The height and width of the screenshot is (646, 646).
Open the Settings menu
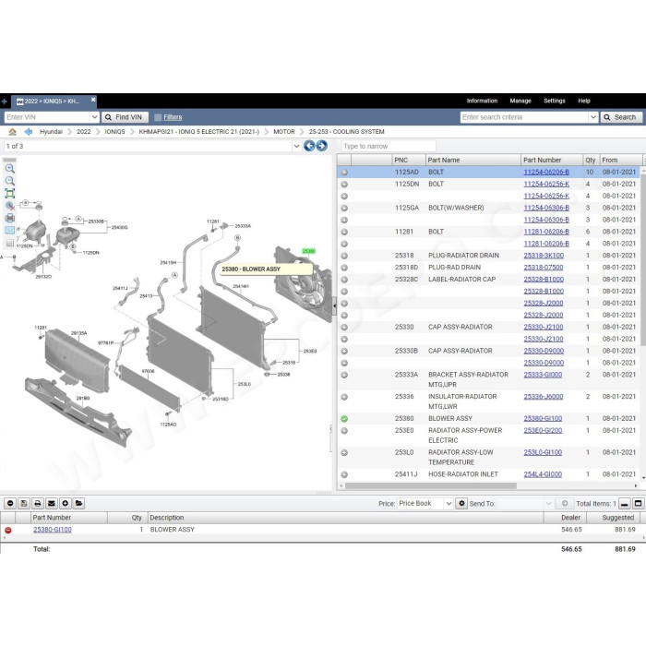[554, 101]
